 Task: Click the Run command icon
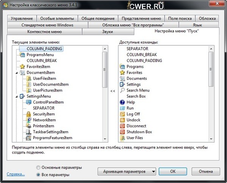(122, 108)
